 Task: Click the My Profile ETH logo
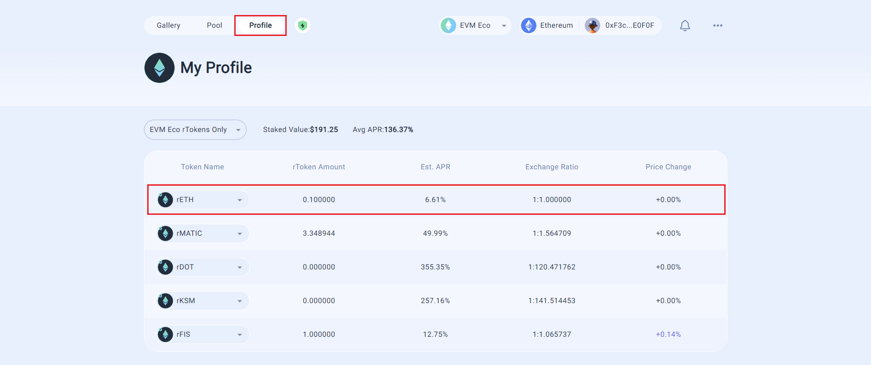(160, 68)
